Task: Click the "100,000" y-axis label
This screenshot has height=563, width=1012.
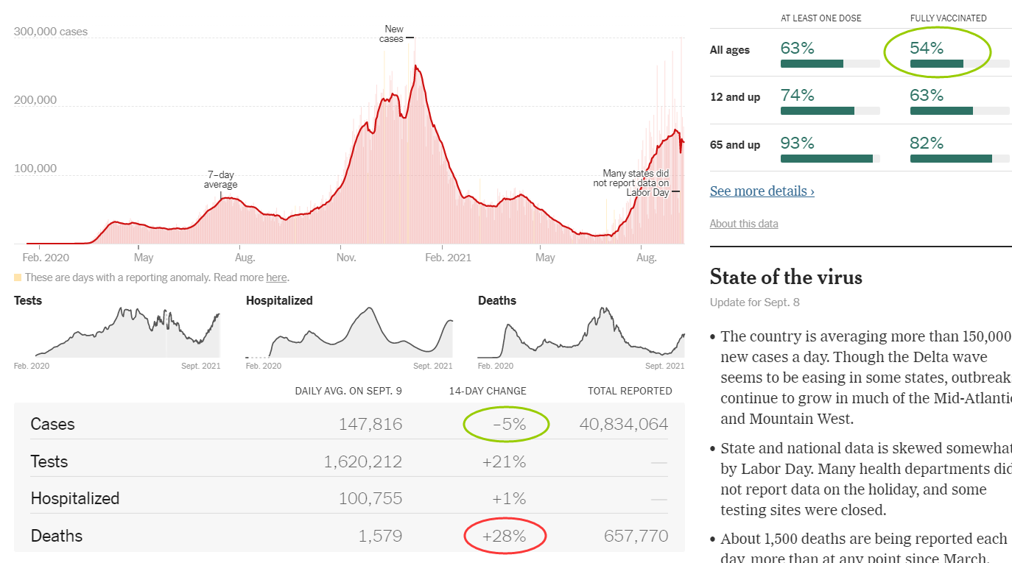Action: tap(35, 169)
